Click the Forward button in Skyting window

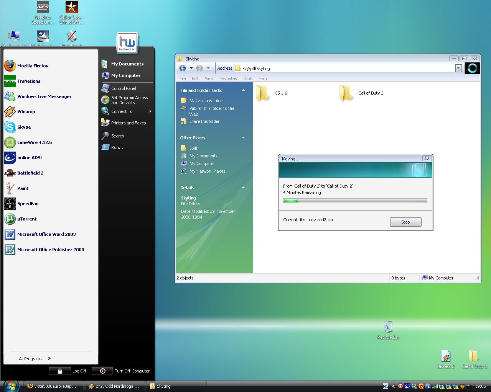[x=199, y=68]
